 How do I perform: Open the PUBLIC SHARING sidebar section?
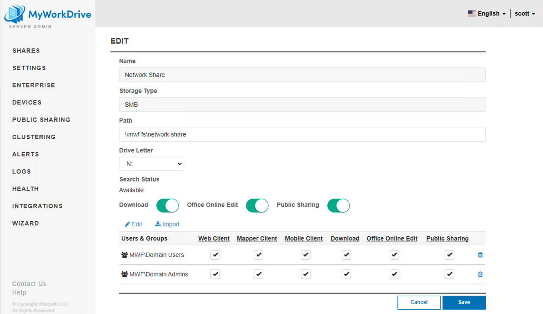(41, 120)
